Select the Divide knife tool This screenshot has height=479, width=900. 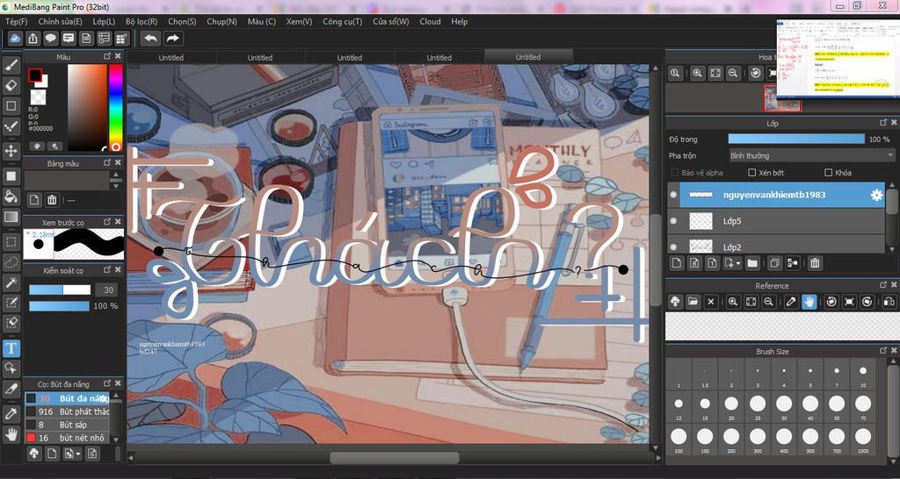click(x=11, y=389)
